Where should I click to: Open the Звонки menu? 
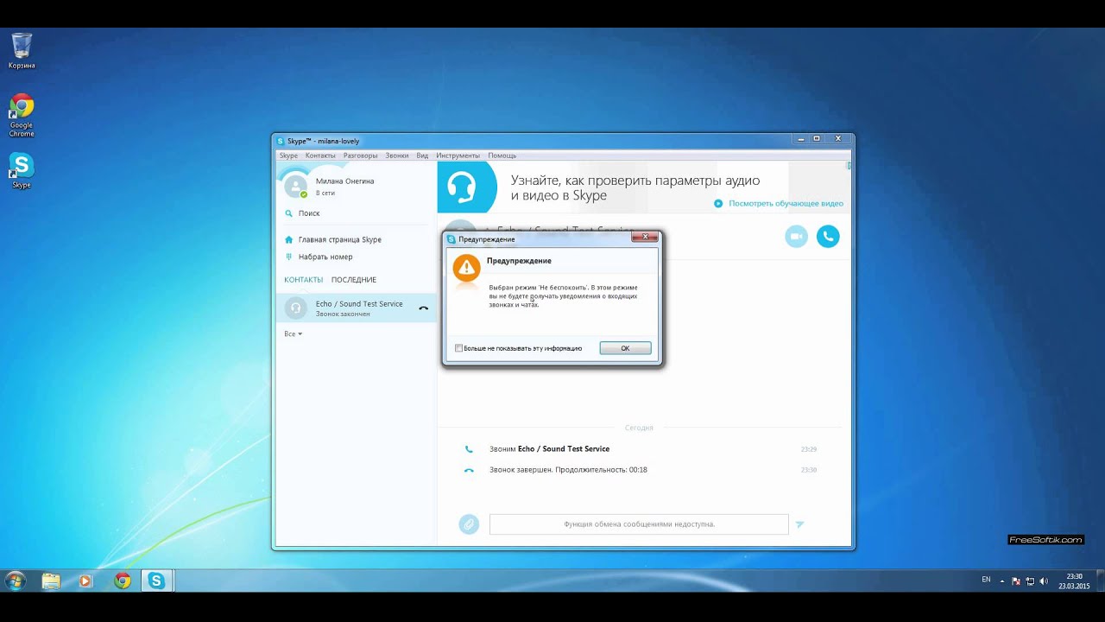(x=397, y=155)
